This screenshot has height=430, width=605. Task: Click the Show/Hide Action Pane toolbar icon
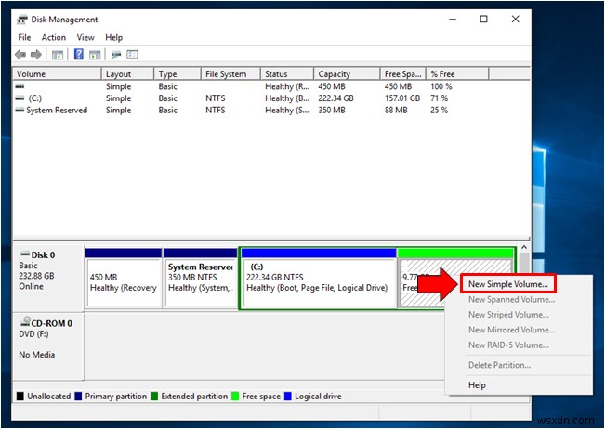(95, 55)
